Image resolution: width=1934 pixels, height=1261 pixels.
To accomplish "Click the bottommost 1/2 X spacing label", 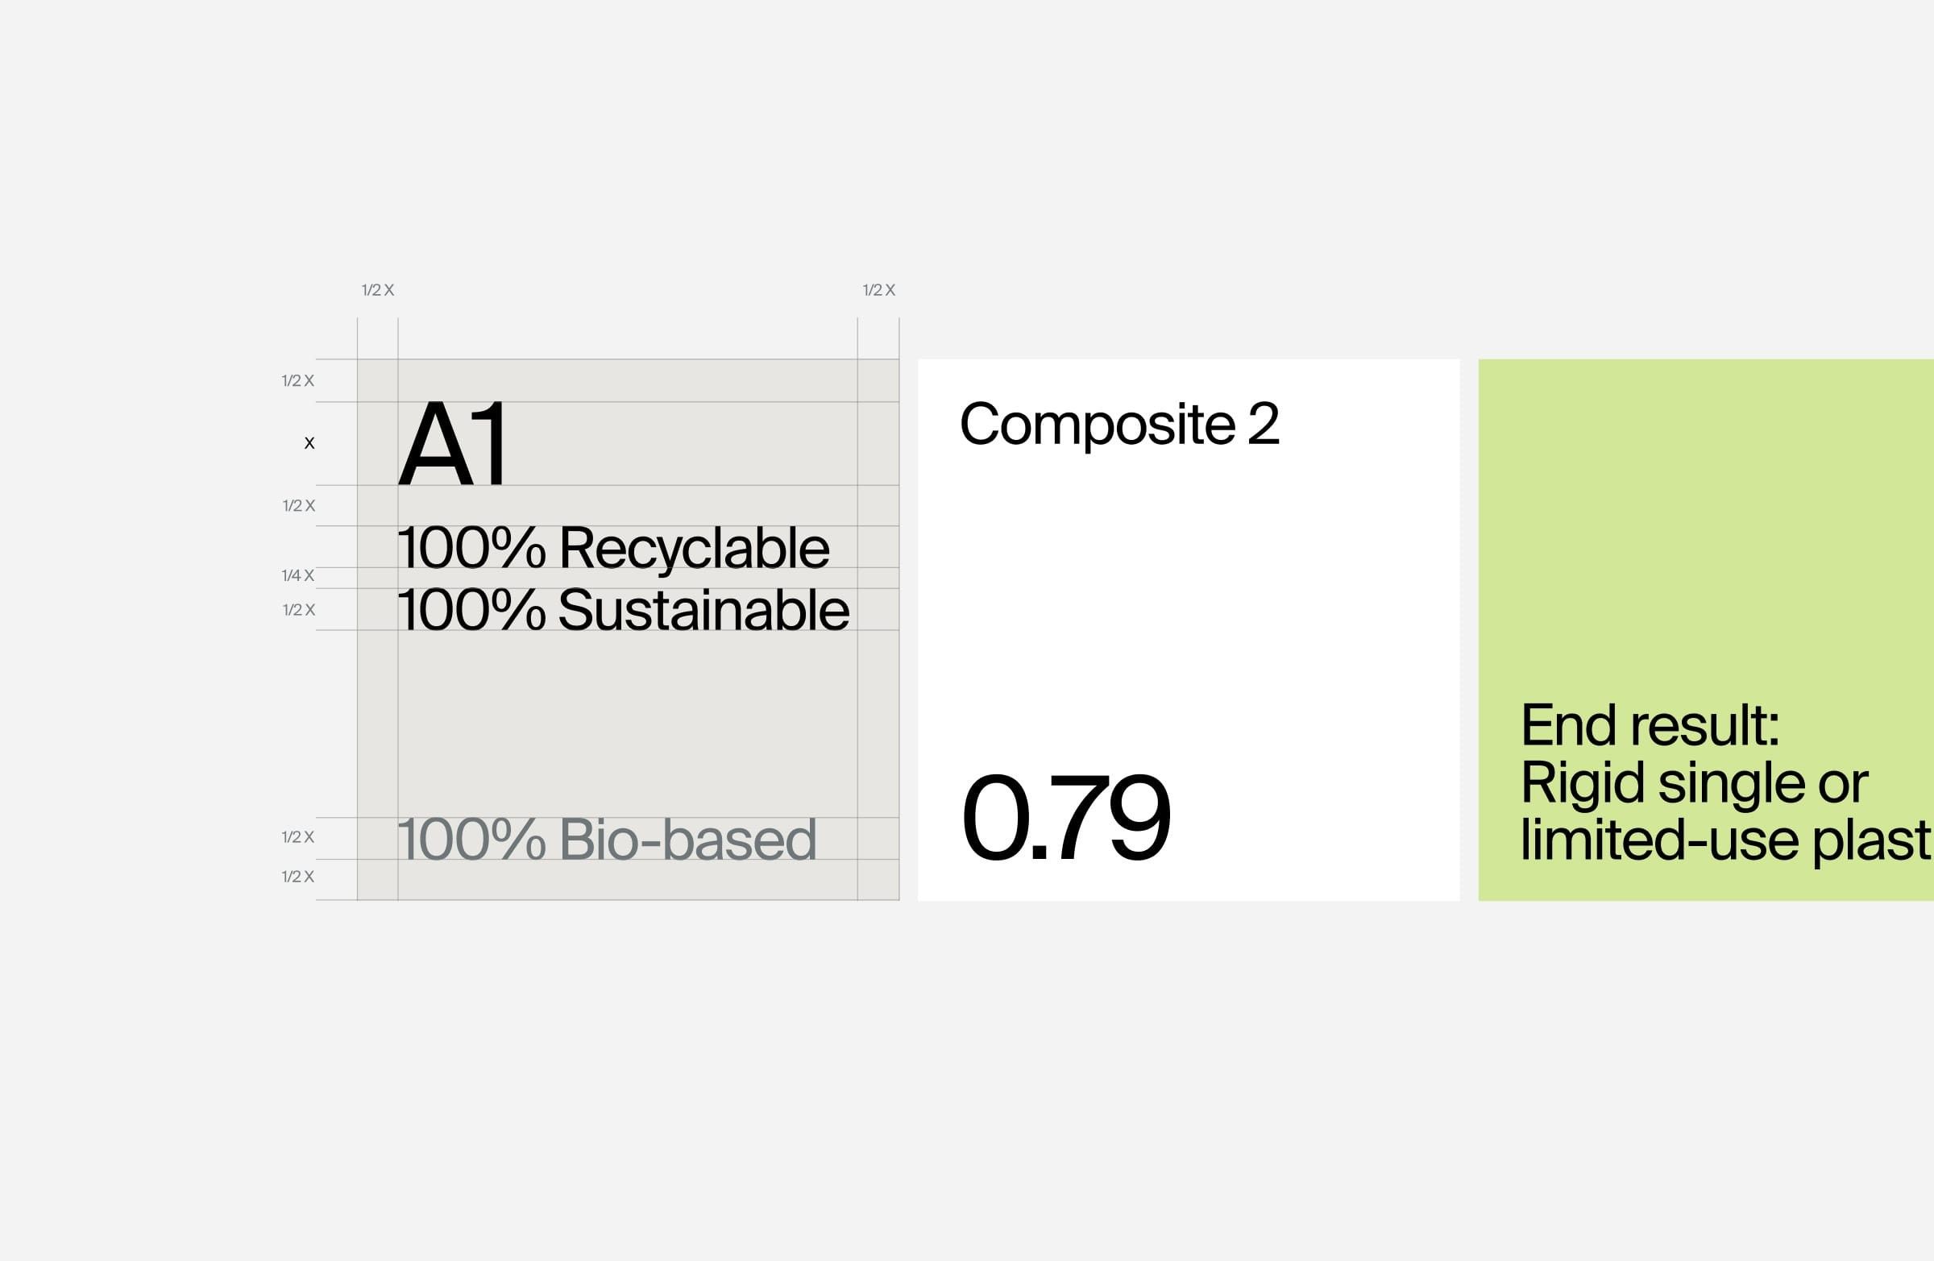I will pos(297,877).
